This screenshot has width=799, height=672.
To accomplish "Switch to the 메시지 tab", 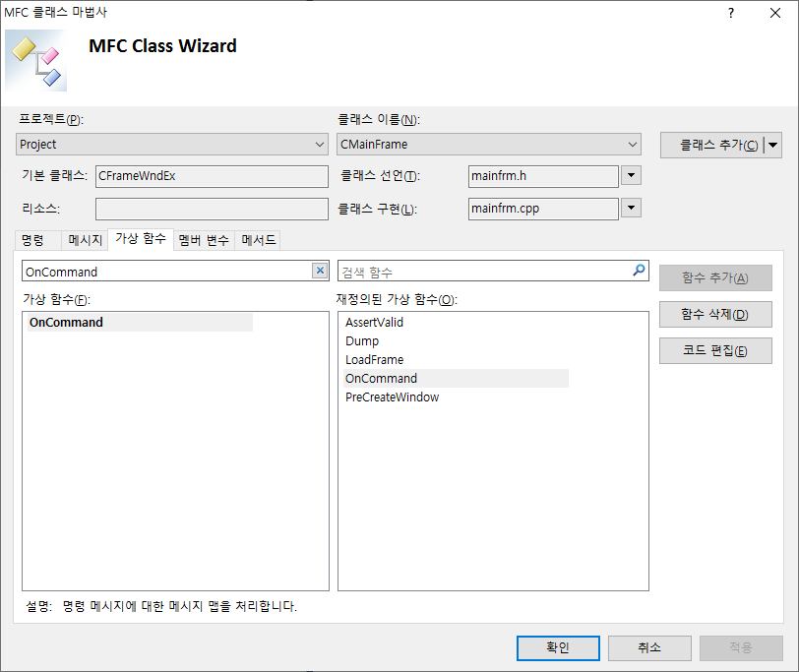I will click(x=85, y=240).
